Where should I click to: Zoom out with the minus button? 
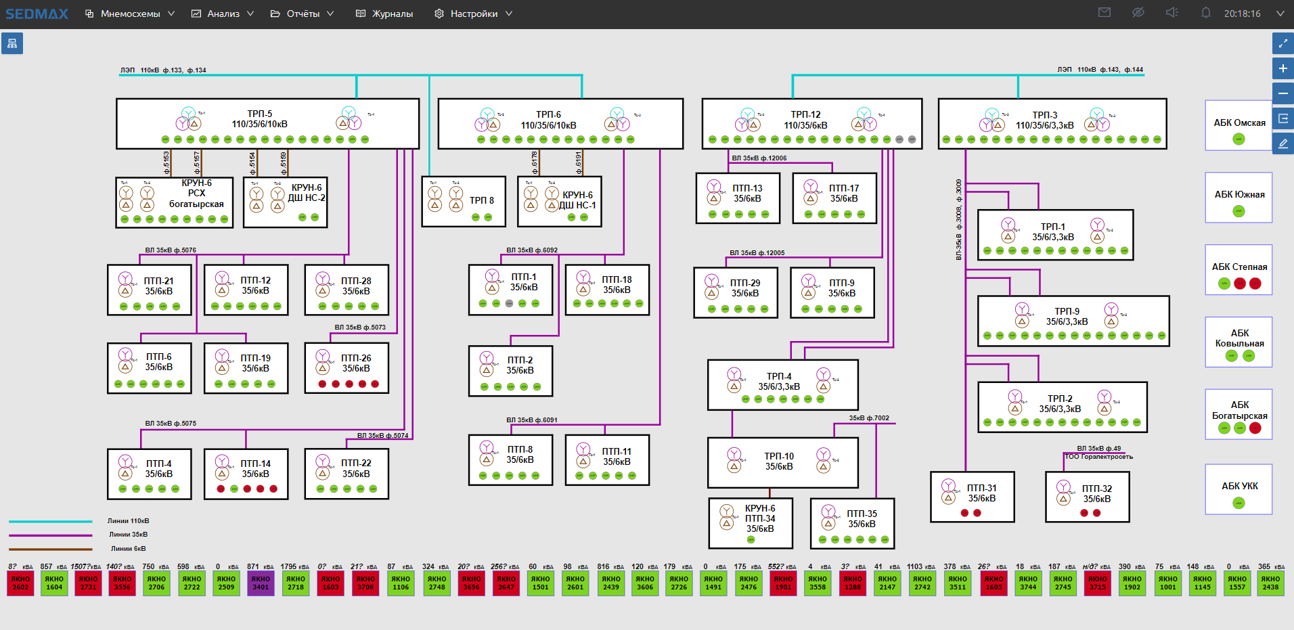(1282, 93)
